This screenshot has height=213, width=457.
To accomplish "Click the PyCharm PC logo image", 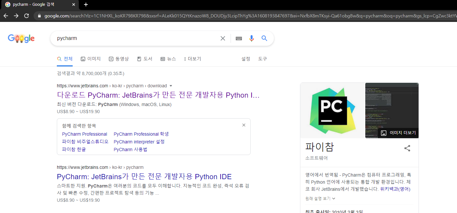I will [333, 110].
